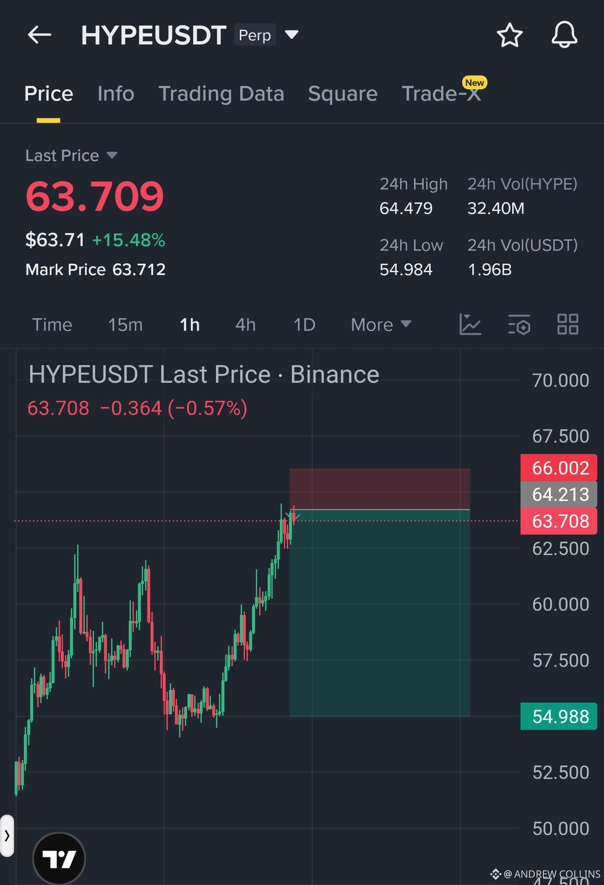Expand the side panel arrow handle
This screenshot has height=885, width=604.
7,836
